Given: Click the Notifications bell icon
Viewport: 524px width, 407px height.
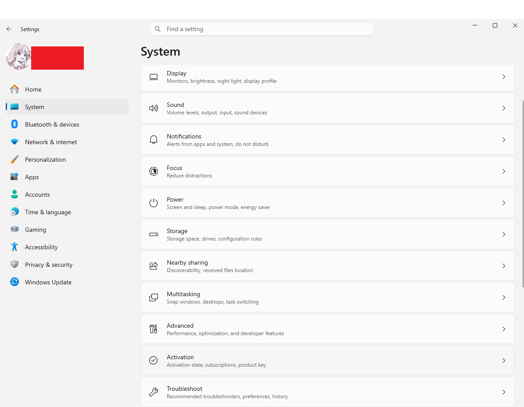Looking at the screenshot, I should tap(154, 139).
